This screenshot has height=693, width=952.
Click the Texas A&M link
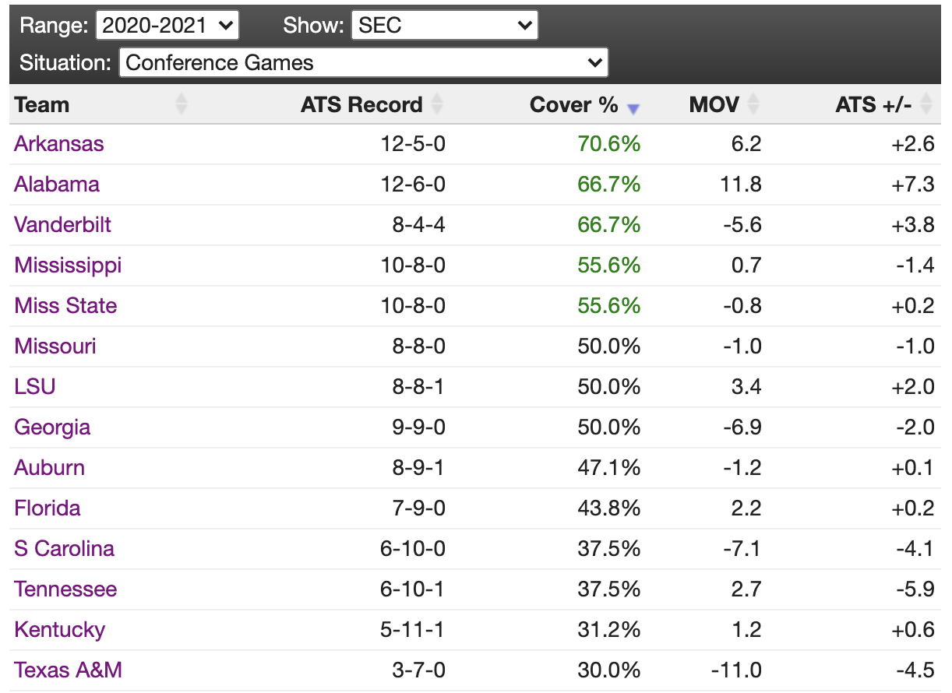(69, 670)
